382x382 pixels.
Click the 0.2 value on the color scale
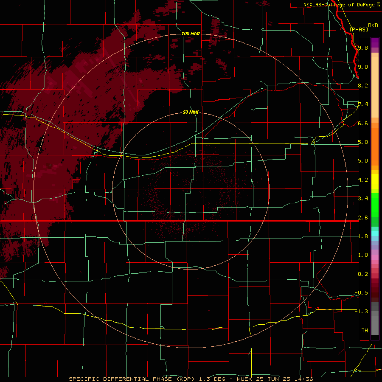(x=363, y=274)
